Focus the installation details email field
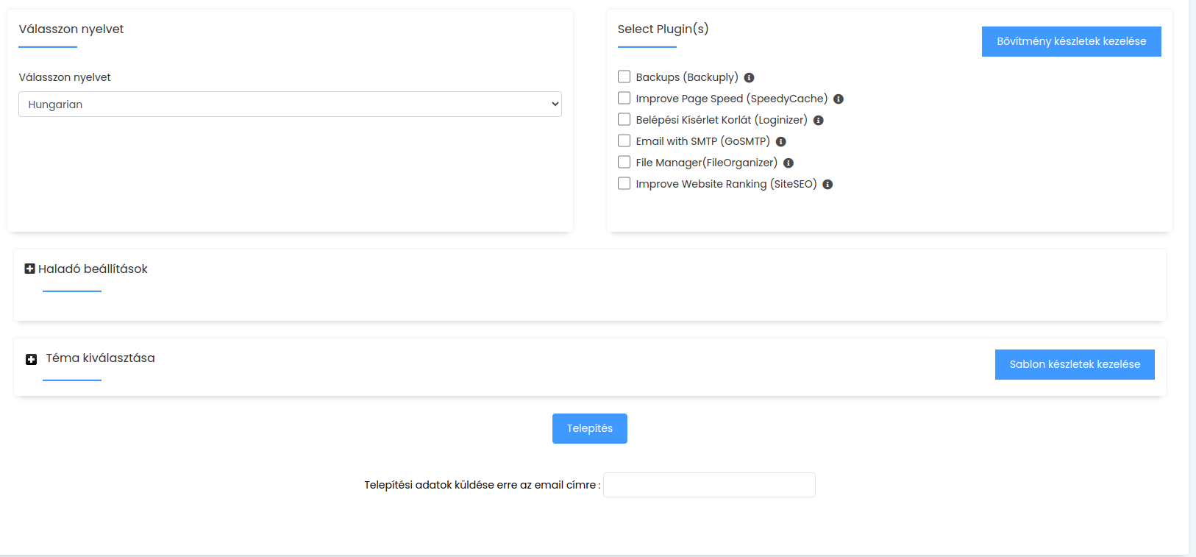The image size is (1196, 557). pyautogui.click(x=709, y=485)
